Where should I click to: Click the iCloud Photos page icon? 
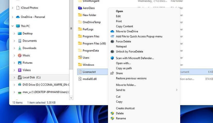click(18, 8)
